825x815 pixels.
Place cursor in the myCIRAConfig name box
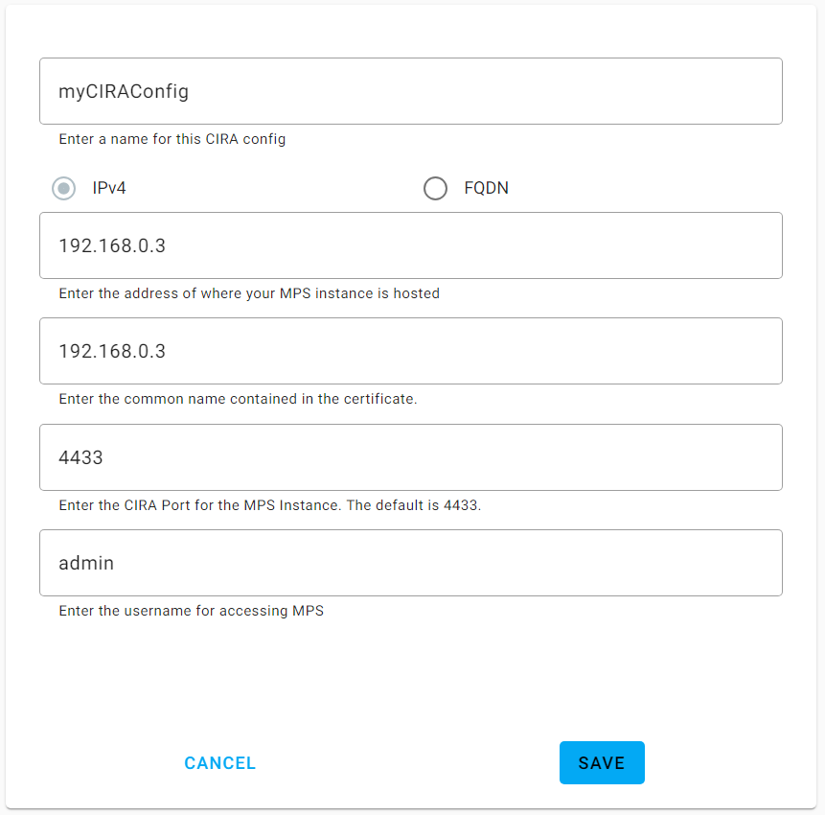[410, 90]
